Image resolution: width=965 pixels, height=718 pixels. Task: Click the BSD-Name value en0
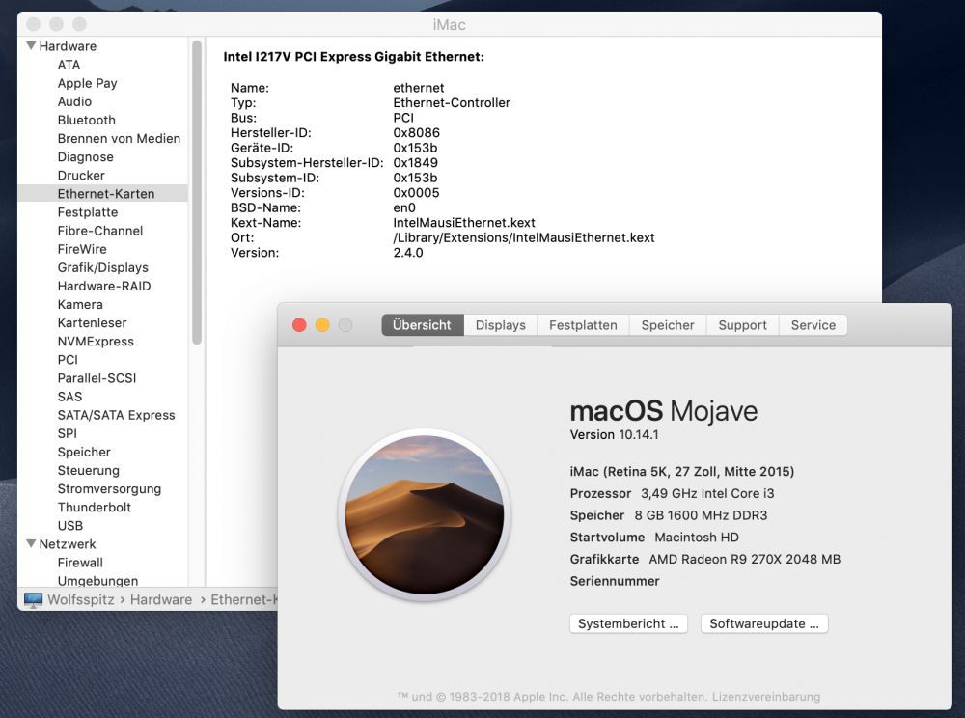pyautogui.click(x=404, y=207)
